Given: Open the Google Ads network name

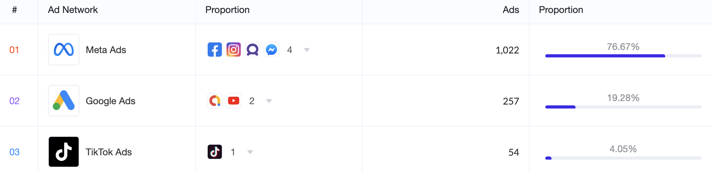Looking at the screenshot, I should (x=111, y=101).
